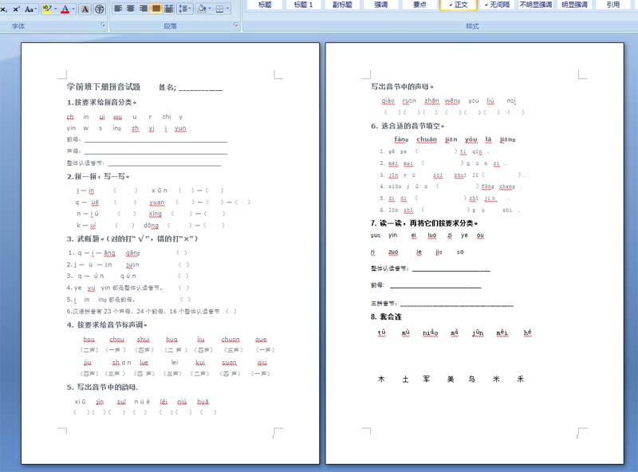Click the character 鸟 in the matching exercise
Image resolution: width=638 pixels, height=472 pixels.
[471, 380]
